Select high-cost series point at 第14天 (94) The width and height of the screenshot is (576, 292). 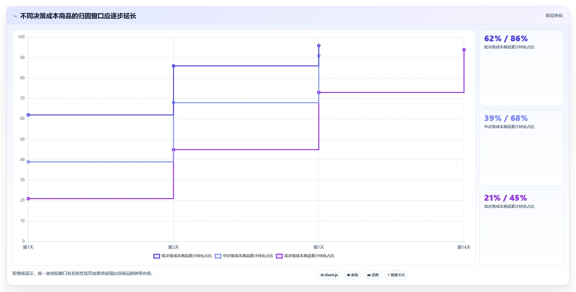click(464, 50)
